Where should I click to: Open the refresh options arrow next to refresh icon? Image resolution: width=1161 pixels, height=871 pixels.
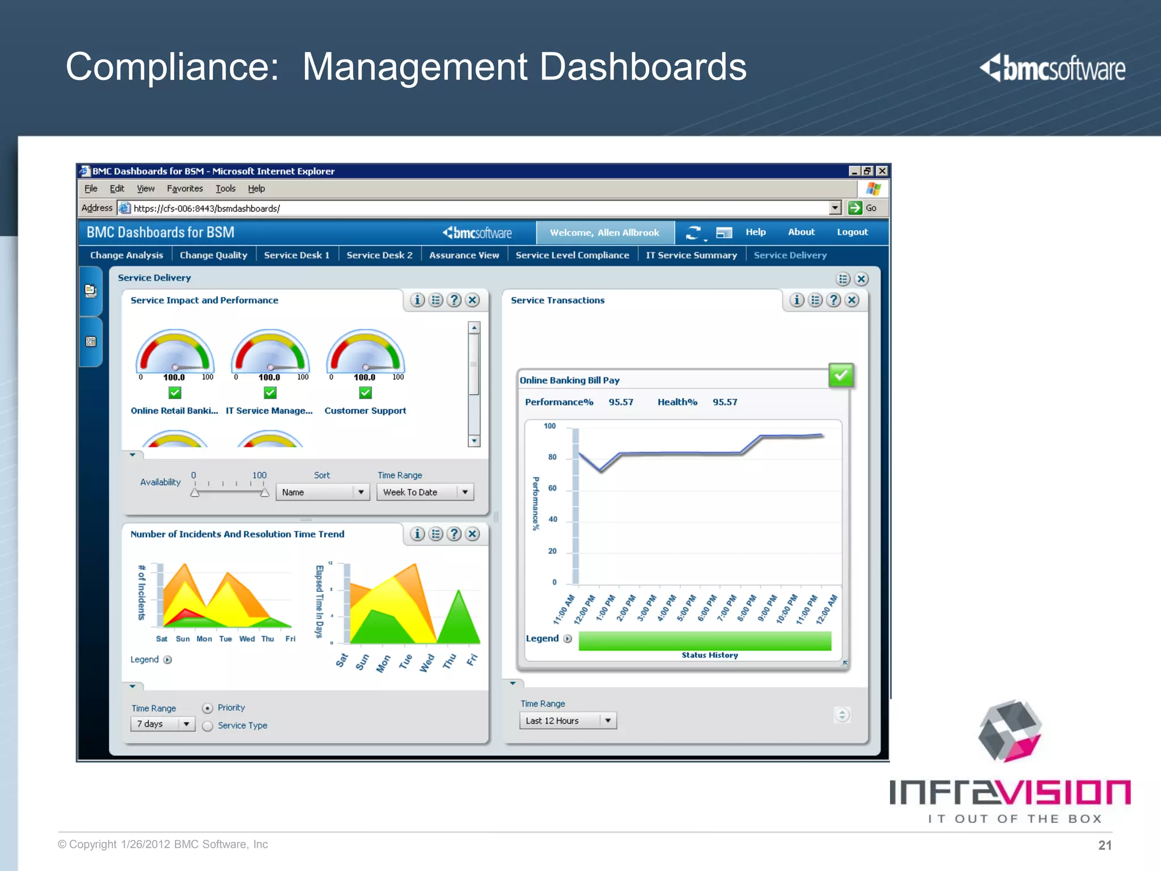(x=706, y=240)
